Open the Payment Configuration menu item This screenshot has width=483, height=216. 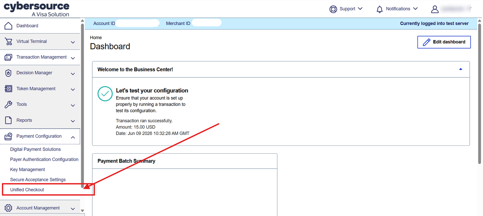click(x=40, y=136)
